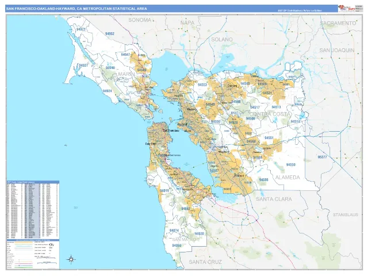The image size is (368, 276).
Task: Click the map legend box
Action: (33, 254)
